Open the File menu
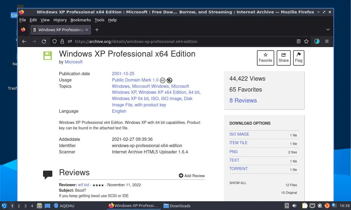Image resolution: width=351 pixels, height=210 pixels. [22, 20]
